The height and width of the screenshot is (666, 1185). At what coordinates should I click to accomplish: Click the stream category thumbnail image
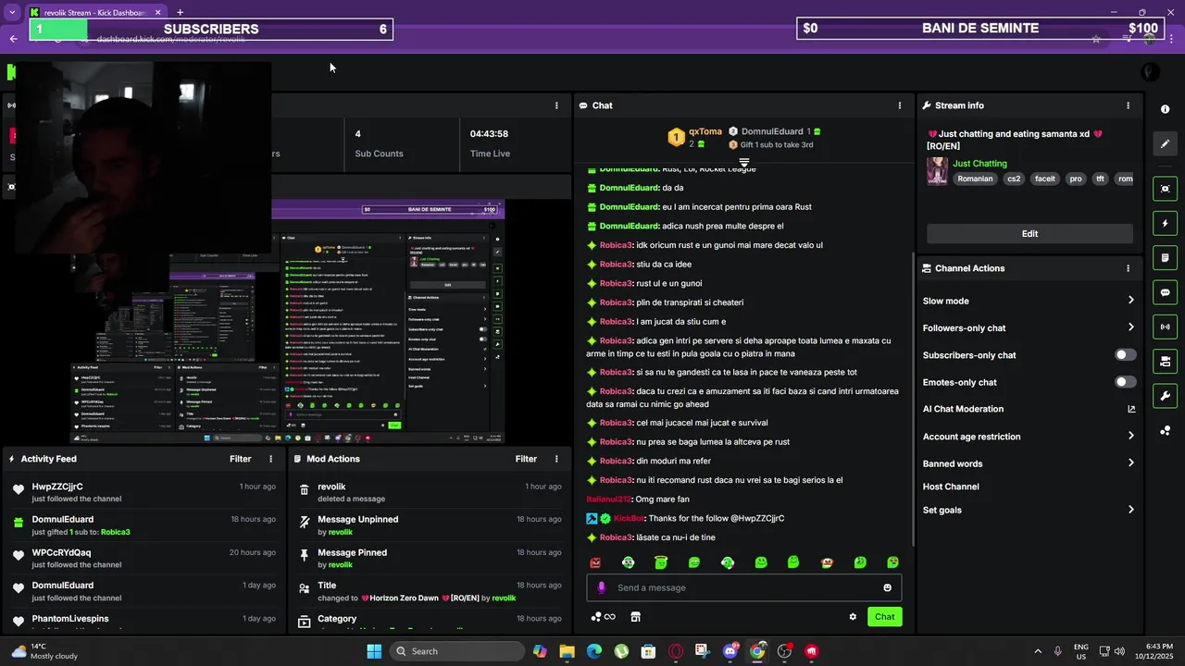pyautogui.click(x=937, y=171)
